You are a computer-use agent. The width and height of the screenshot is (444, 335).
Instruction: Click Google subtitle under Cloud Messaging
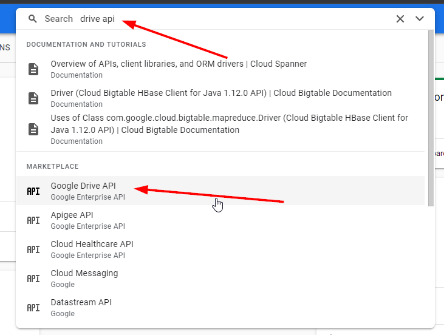(x=63, y=285)
